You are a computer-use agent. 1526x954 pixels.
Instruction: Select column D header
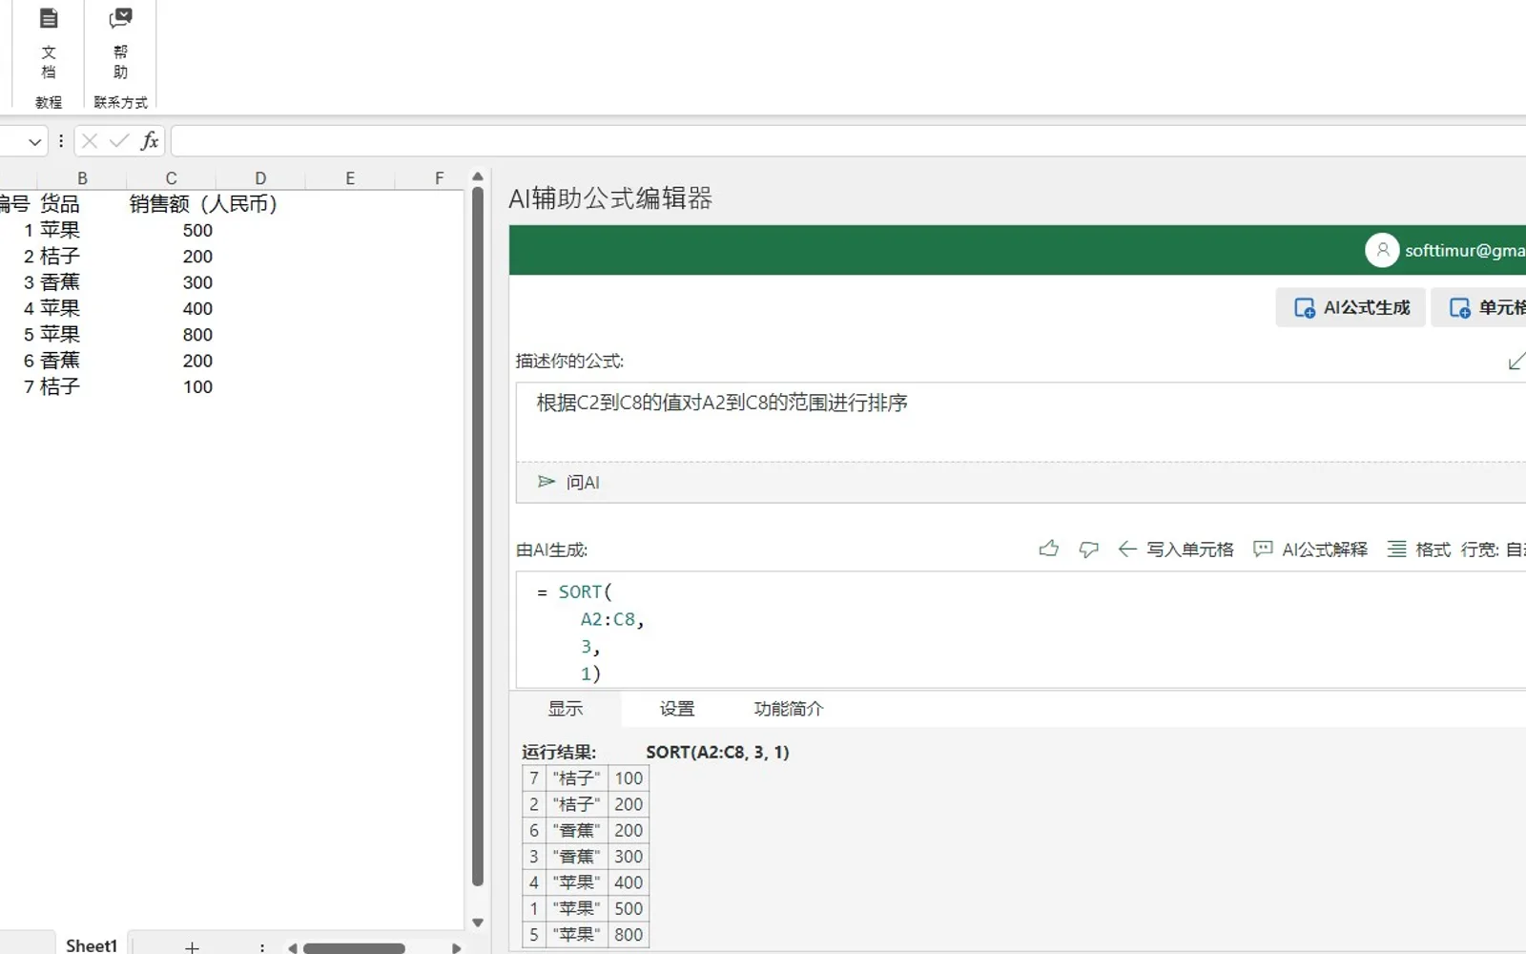(260, 178)
